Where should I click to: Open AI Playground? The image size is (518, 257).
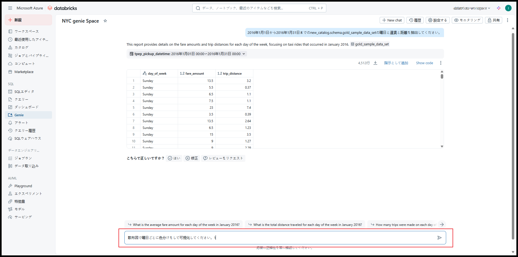point(28,186)
